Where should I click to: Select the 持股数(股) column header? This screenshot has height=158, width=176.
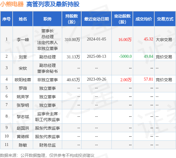[x=72, y=19]
